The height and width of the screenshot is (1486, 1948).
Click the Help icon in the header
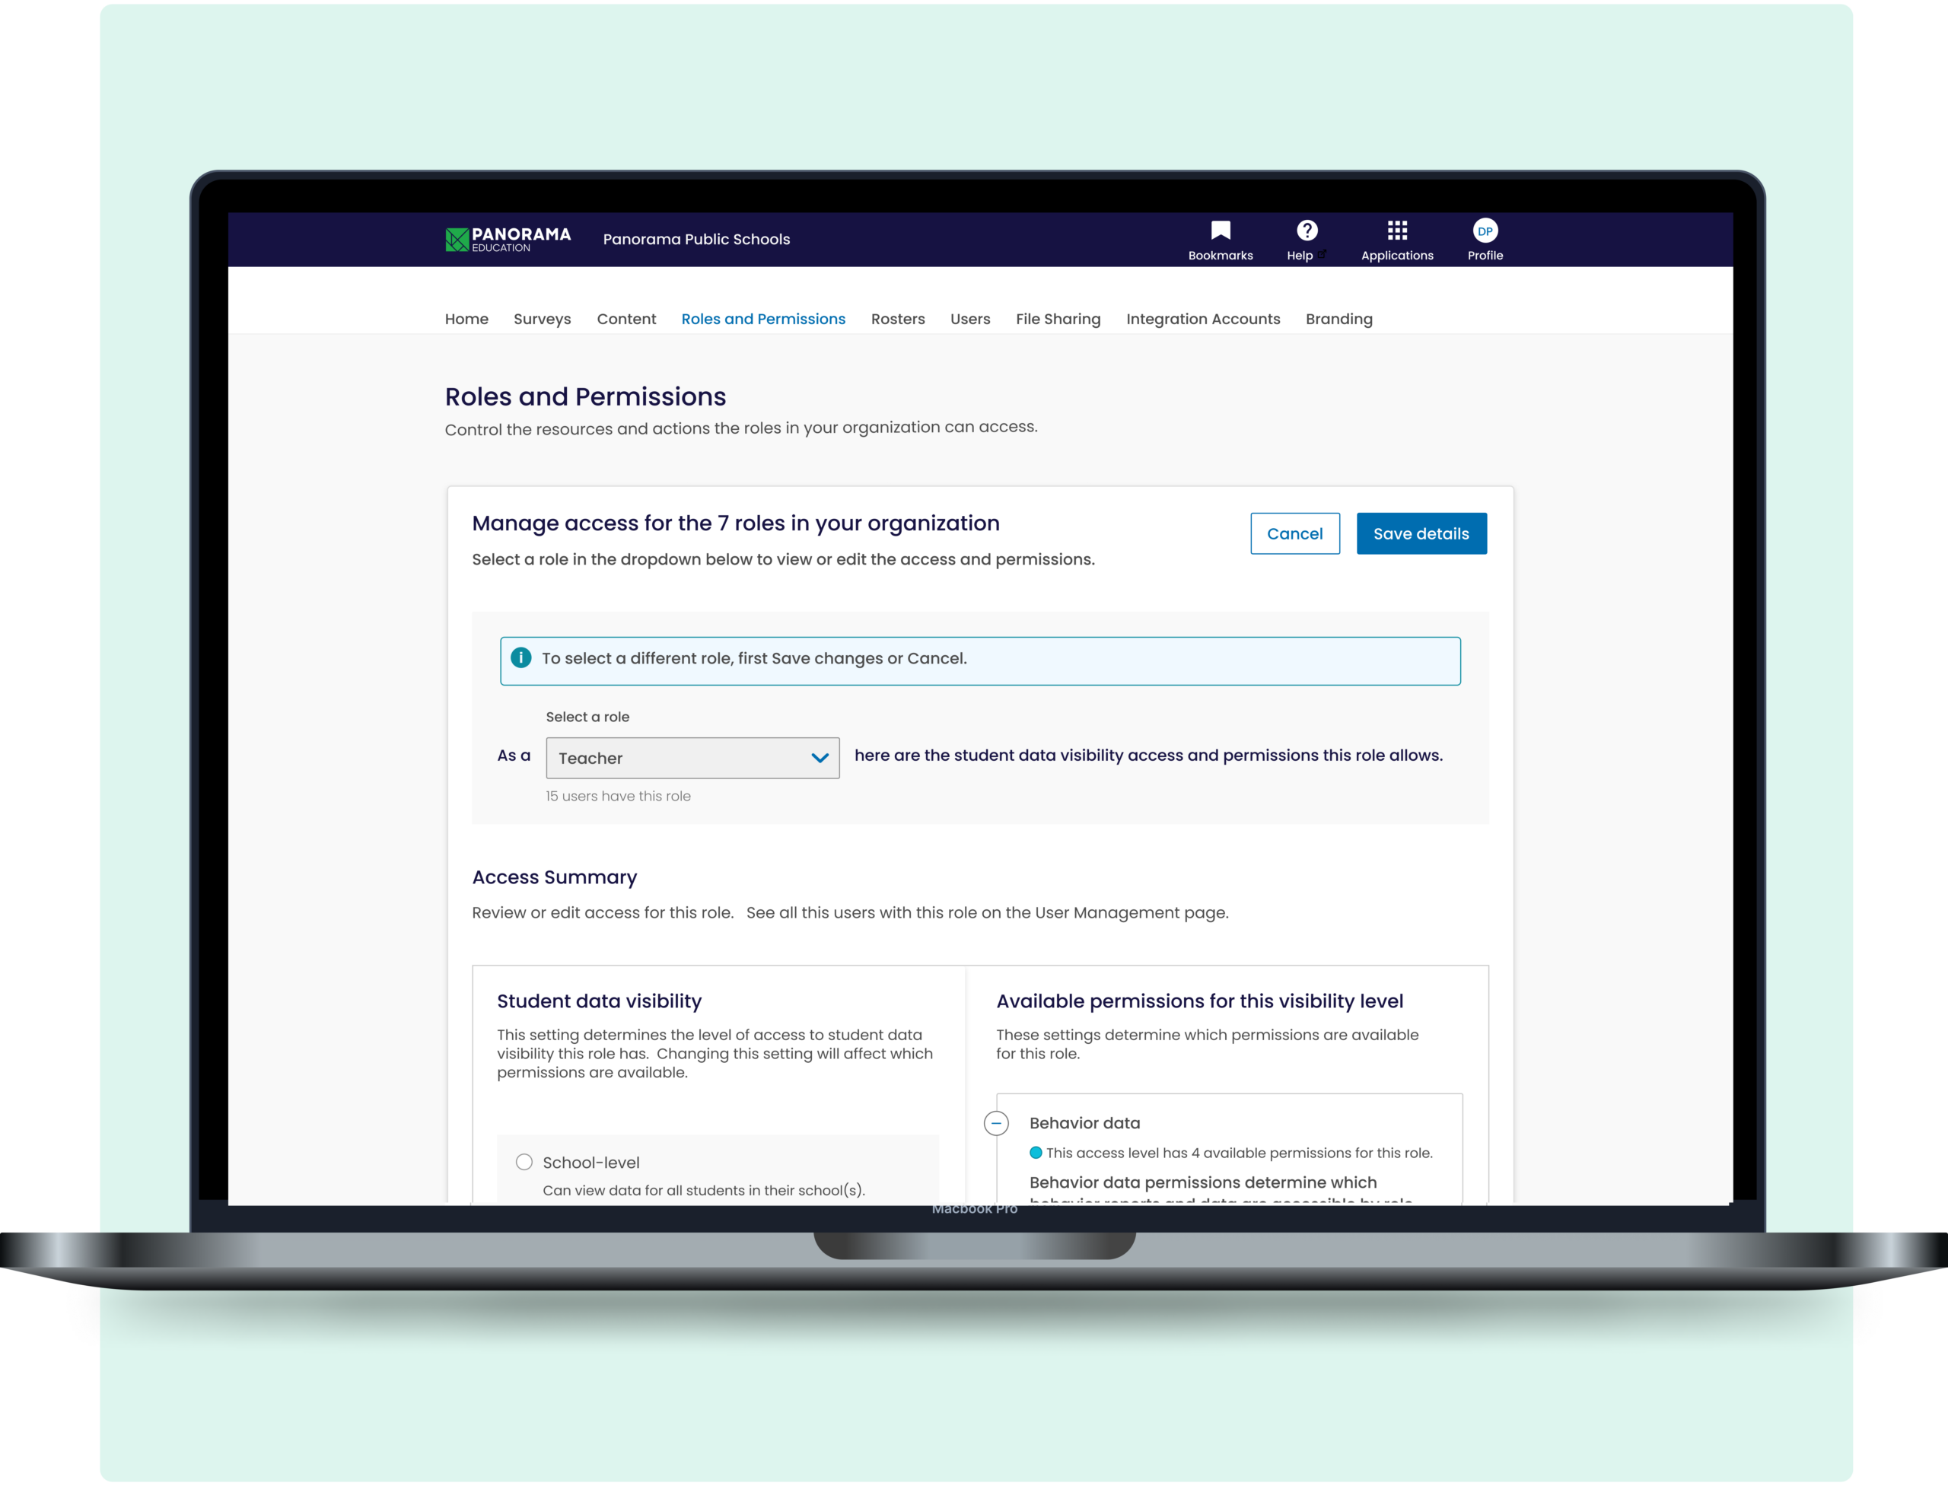[x=1303, y=236]
